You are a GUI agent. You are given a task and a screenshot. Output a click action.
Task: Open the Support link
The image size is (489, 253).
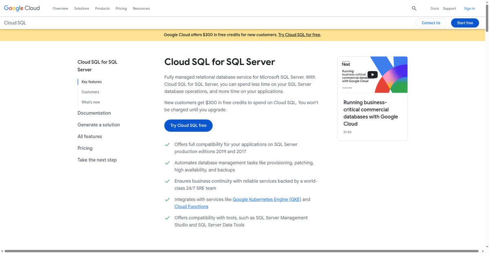tap(449, 9)
